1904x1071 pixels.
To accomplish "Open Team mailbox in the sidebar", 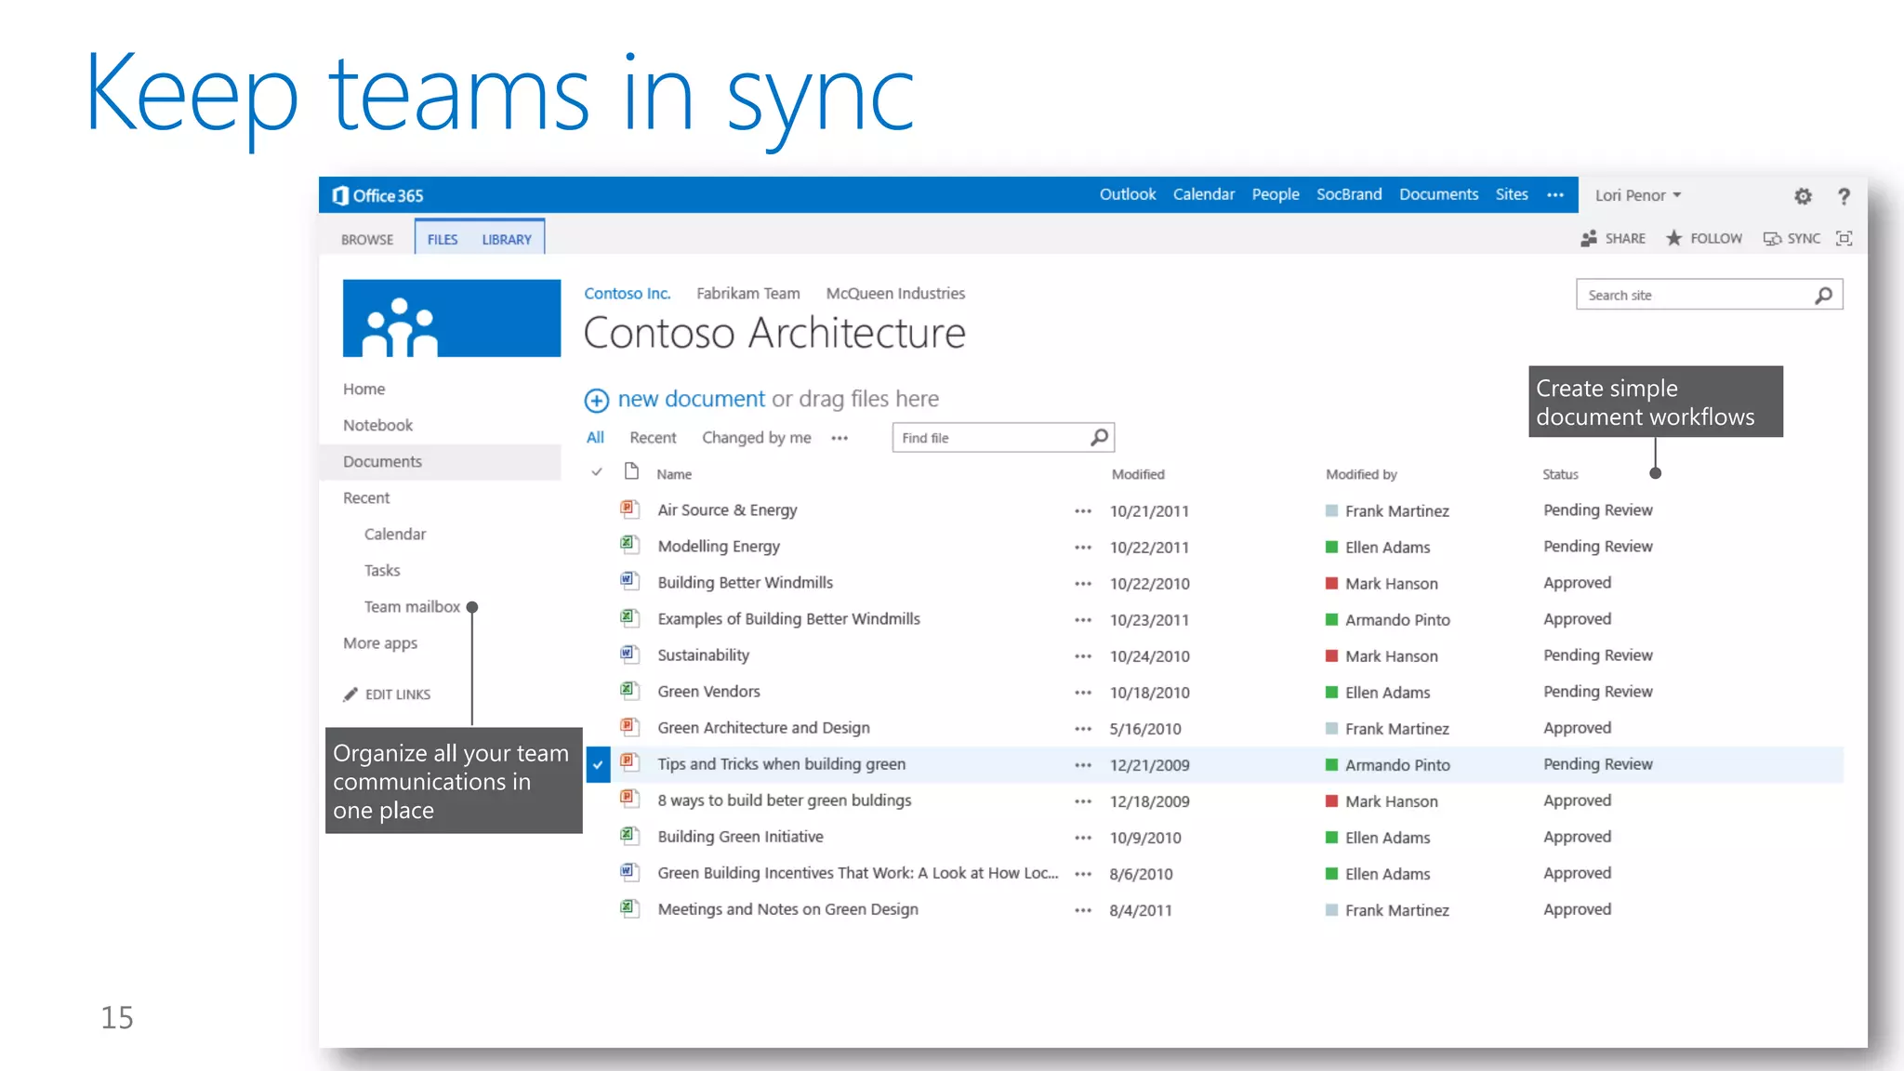I will click(x=412, y=607).
